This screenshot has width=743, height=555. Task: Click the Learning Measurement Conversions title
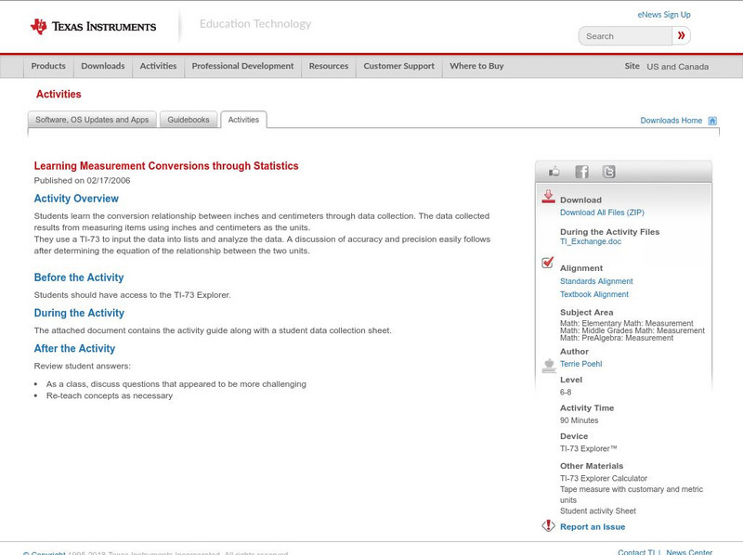pos(166,166)
